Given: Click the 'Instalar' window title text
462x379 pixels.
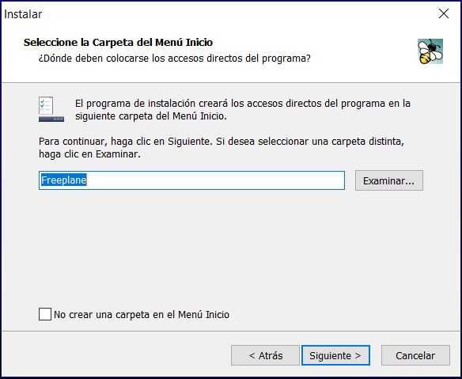Looking at the screenshot, I should click(x=23, y=14).
